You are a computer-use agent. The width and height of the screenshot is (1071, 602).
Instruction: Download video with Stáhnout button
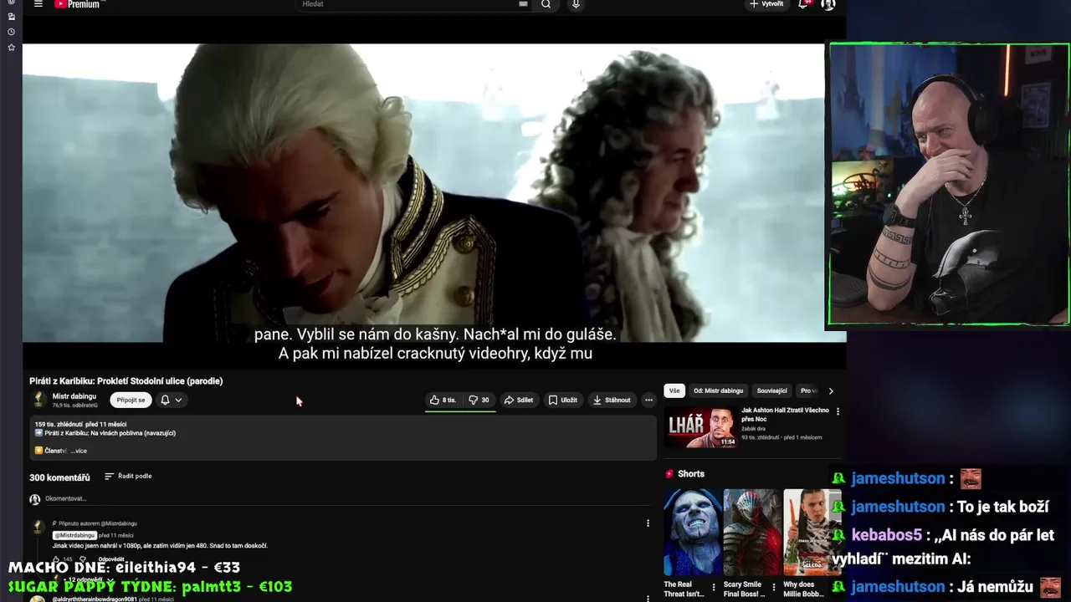612,400
